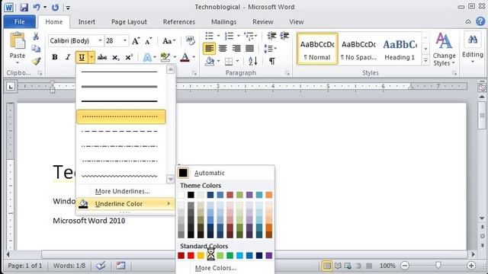Image resolution: width=488 pixels, height=274 pixels.
Task: Open Change Case Aa dropdown
Action: coord(169,40)
